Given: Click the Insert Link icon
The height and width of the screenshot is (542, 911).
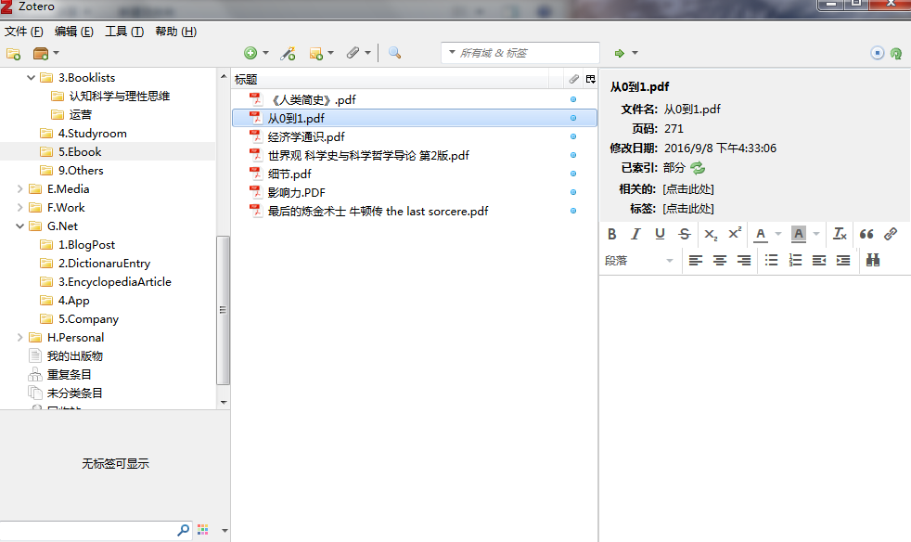Looking at the screenshot, I should [891, 234].
